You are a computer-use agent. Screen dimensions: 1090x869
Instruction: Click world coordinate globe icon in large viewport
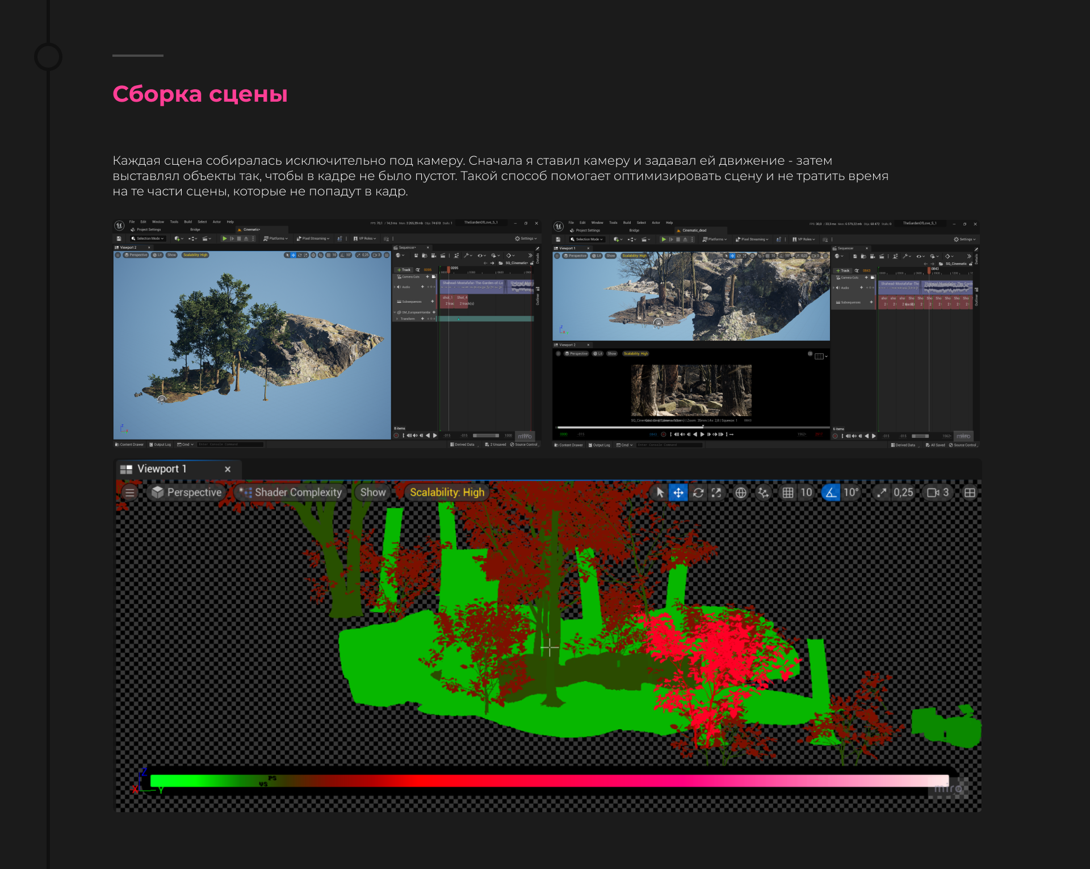click(x=741, y=492)
